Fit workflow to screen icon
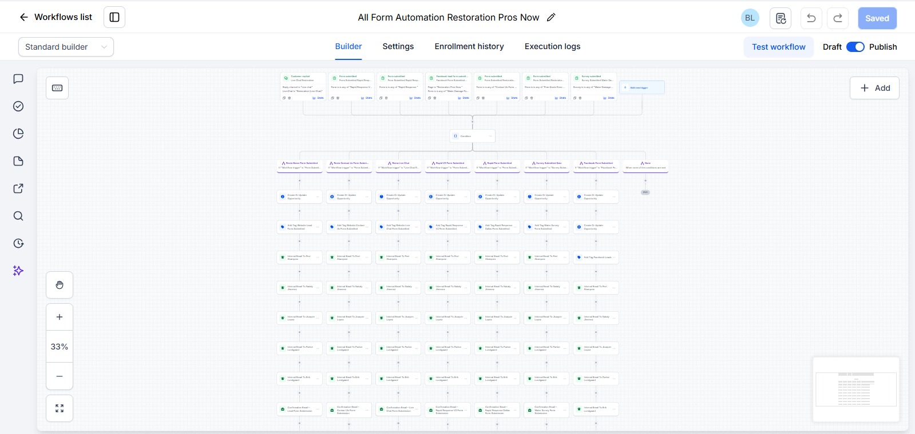Screen dimensions: 915x434 tap(60, 408)
